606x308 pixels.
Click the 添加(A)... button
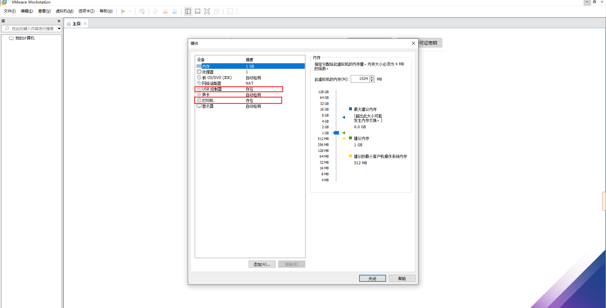pyautogui.click(x=262, y=264)
